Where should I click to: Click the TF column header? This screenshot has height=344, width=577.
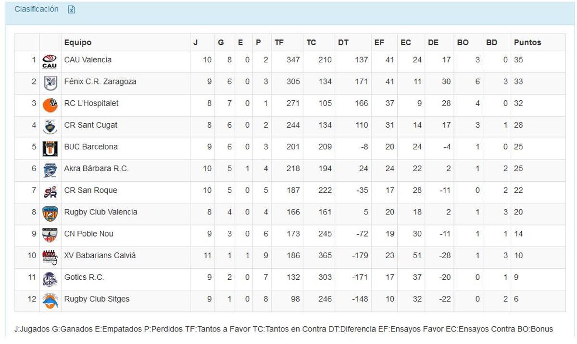[280, 42]
